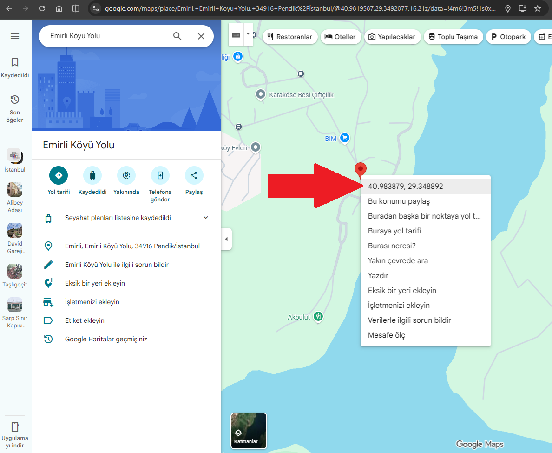Image resolution: width=552 pixels, height=453 pixels.
Task: Click the Yol tarifi directions icon
Action: (59, 175)
